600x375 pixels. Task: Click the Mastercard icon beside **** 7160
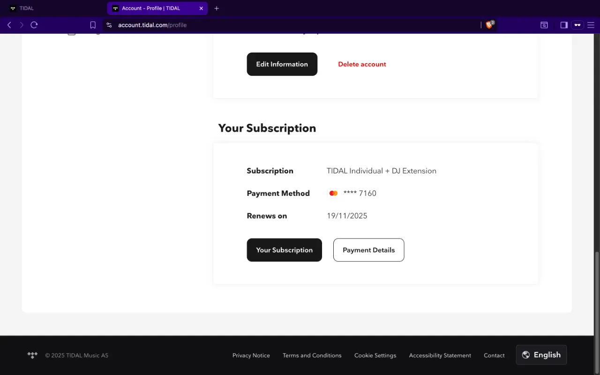point(333,193)
